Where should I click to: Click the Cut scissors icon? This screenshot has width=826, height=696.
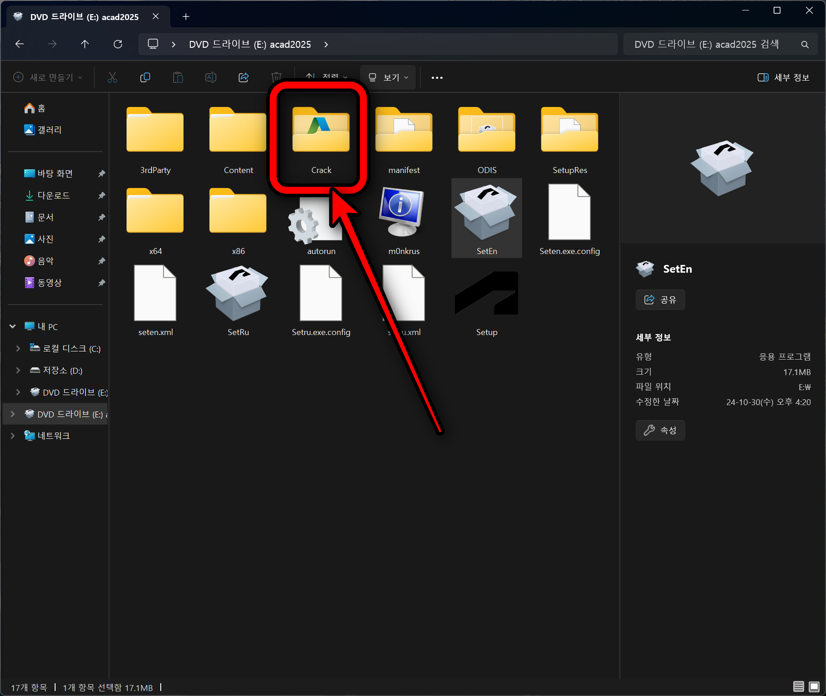(112, 77)
